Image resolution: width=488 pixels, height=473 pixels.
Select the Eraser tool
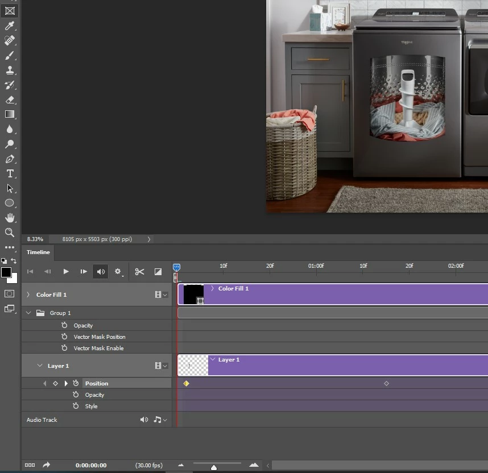click(x=10, y=100)
